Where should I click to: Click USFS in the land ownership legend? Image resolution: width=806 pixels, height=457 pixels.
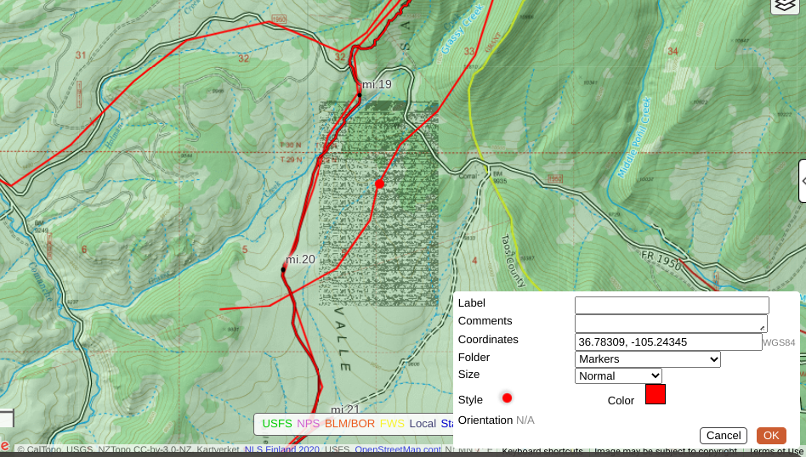click(276, 423)
